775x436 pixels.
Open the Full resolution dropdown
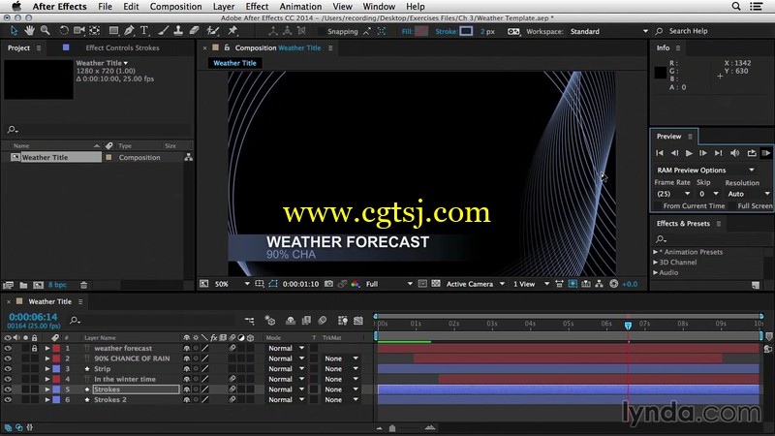pos(389,284)
